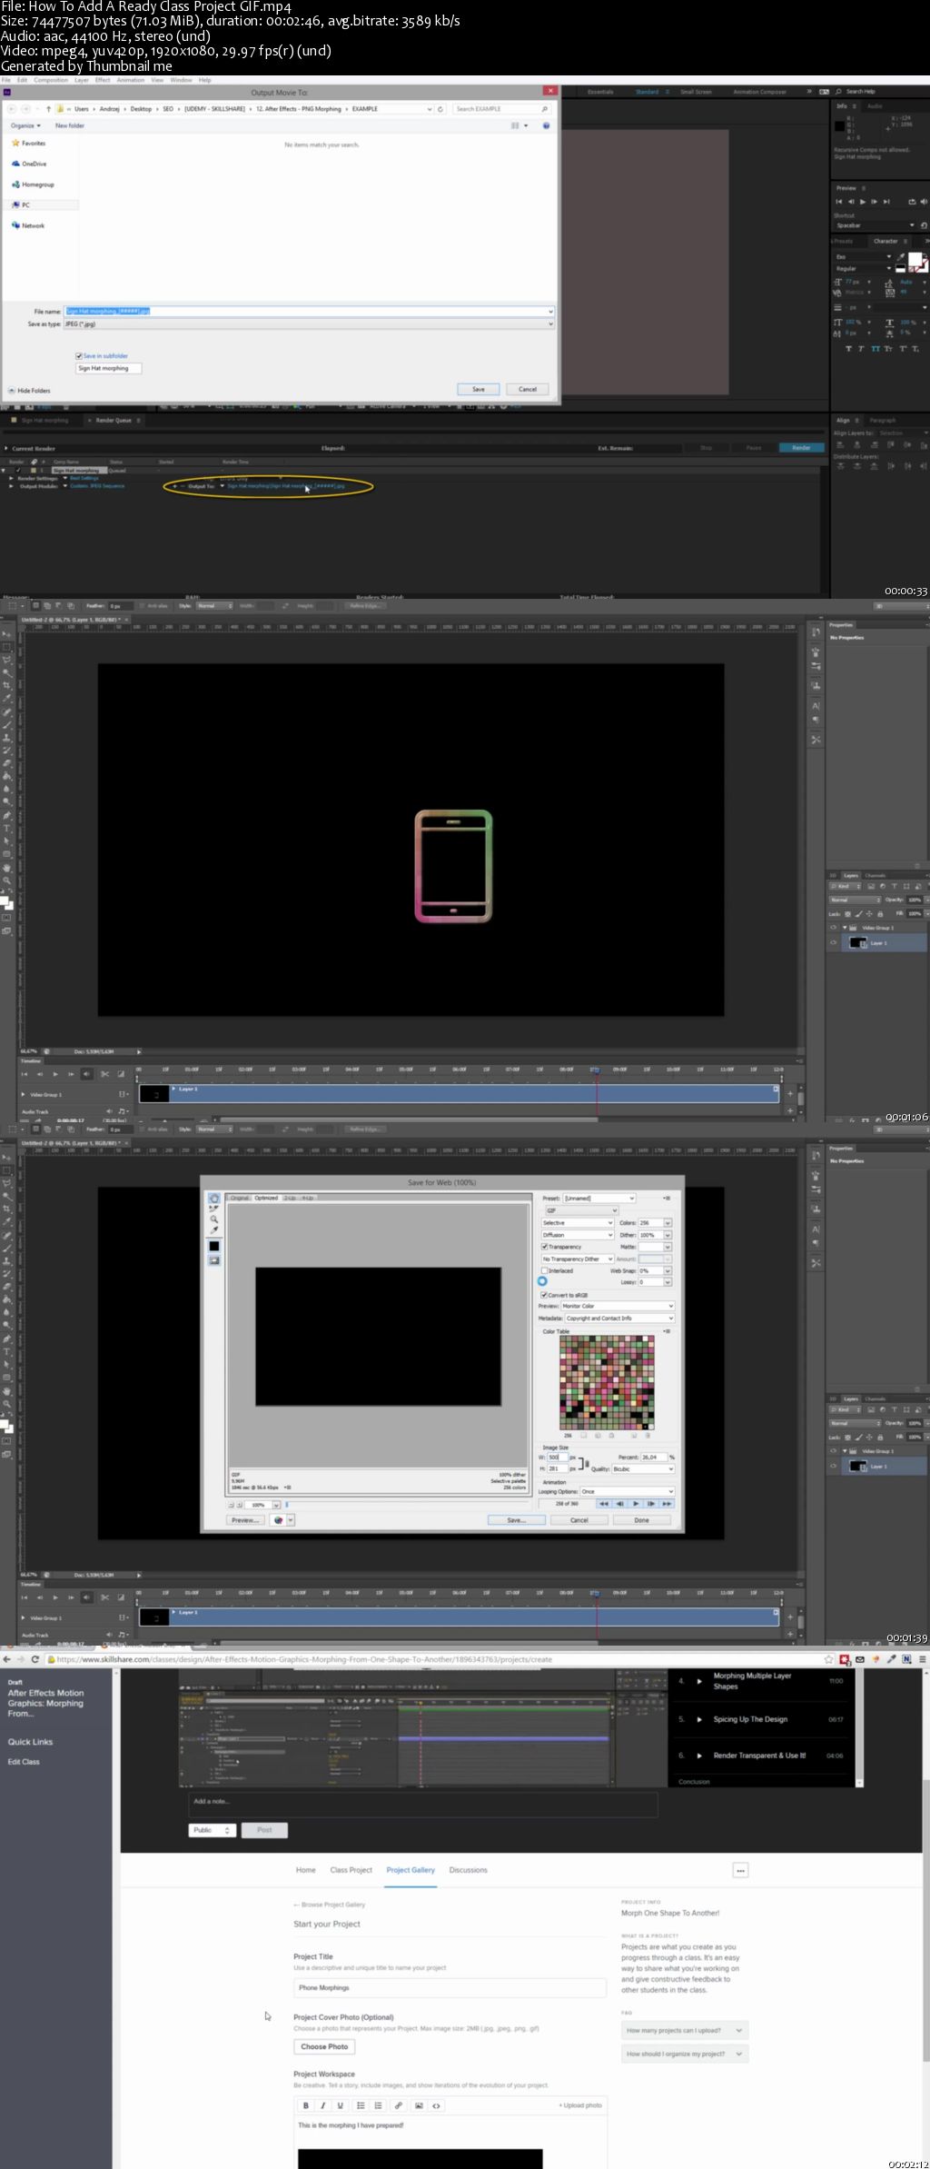
Task: Select the Hand tool in Save for Web
Action: [214, 1199]
